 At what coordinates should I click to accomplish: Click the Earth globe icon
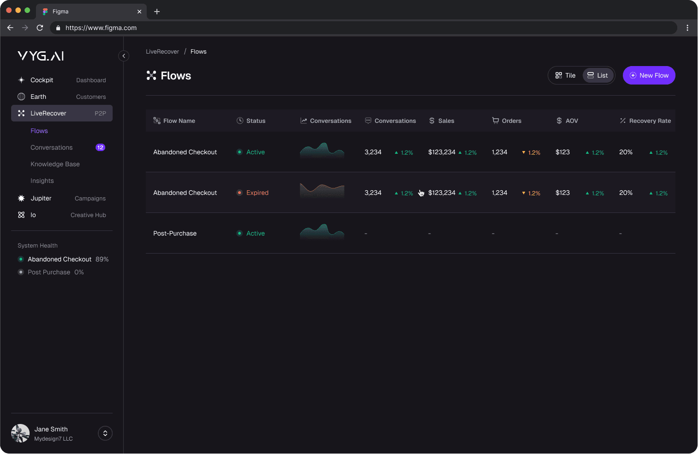[x=21, y=97]
